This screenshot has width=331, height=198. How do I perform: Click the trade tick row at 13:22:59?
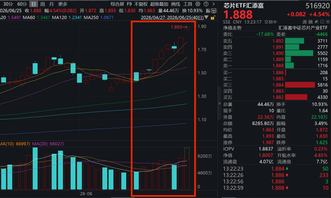[275, 188]
